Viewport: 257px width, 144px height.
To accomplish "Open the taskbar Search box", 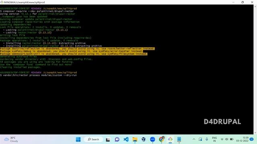I will [94, 139].
